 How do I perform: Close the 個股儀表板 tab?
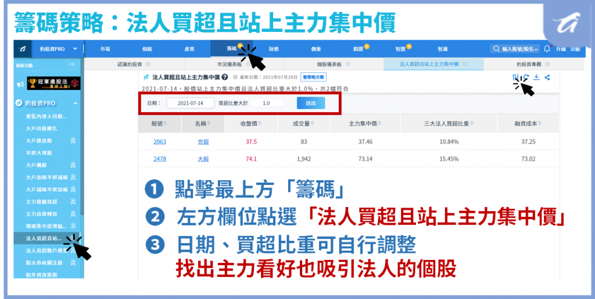coord(348,64)
